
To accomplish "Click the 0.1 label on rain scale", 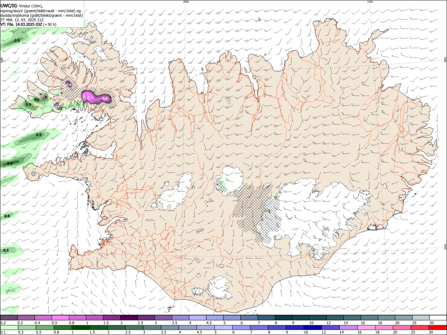I will tap(3, 332).
